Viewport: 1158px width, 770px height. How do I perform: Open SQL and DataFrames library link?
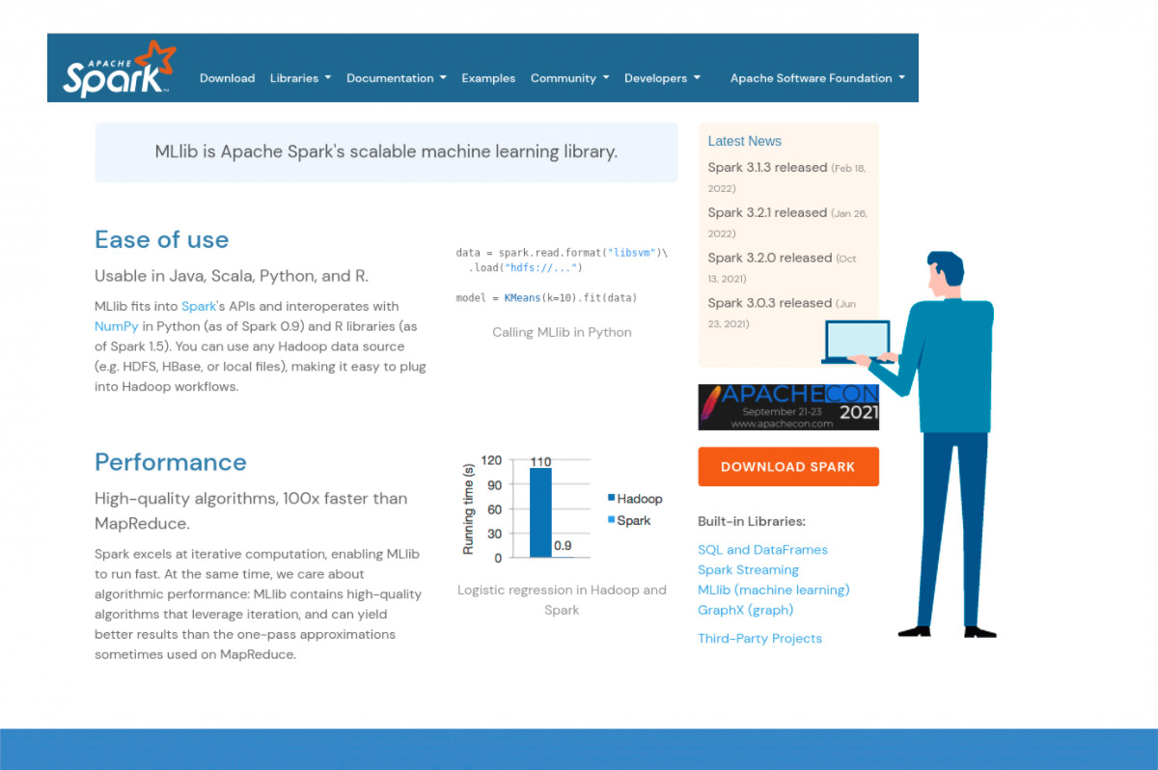[x=762, y=549]
